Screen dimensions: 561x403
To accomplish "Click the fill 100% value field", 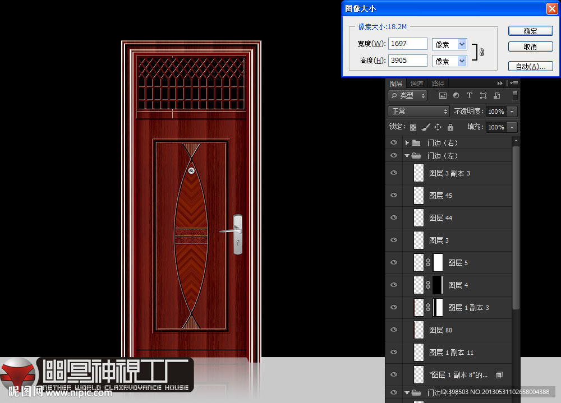I will click(x=496, y=127).
